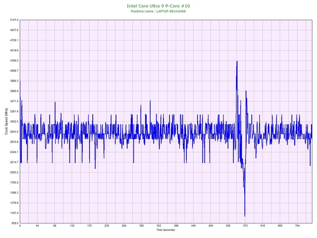Viewport: 317px width, 238px height.
Task: Click the 5147.0 y-axis value
Action: coord(14,20)
